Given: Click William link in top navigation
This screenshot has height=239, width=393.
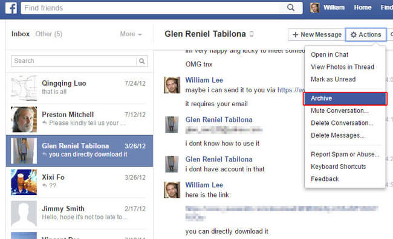Looking at the screenshot, I should click(x=334, y=7).
